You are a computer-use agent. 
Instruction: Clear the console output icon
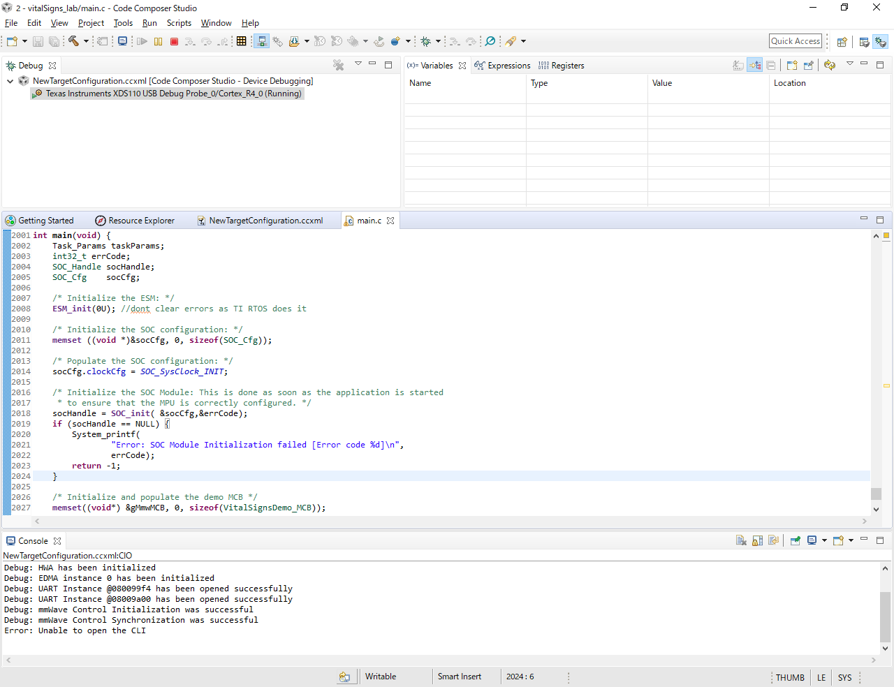click(x=741, y=540)
